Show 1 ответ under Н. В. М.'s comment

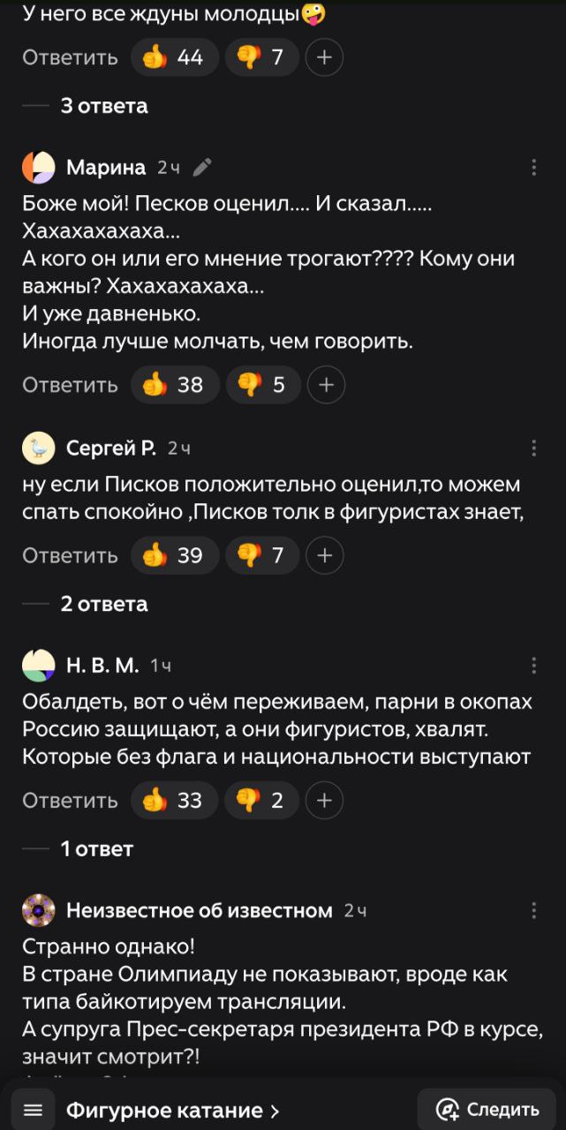tap(96, 849)
